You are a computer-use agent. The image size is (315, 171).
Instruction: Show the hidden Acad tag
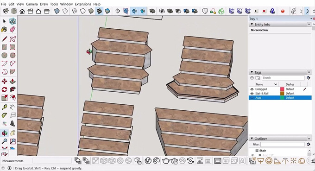(252, 98)
